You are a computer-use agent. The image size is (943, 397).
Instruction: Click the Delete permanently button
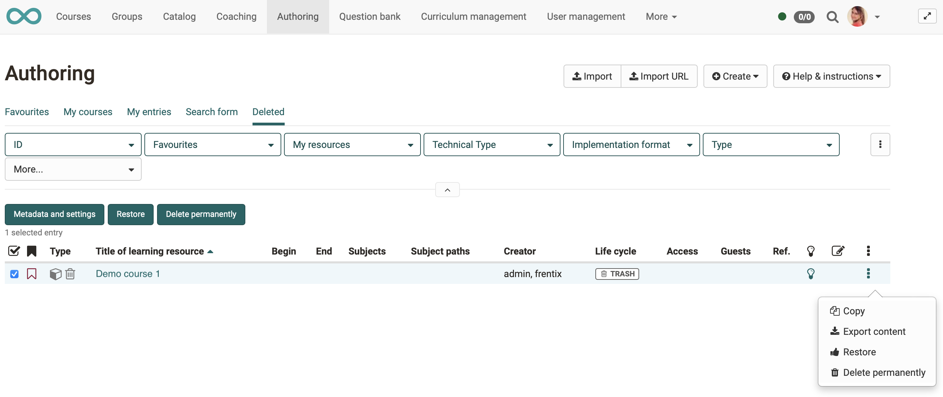click(201, 214)
